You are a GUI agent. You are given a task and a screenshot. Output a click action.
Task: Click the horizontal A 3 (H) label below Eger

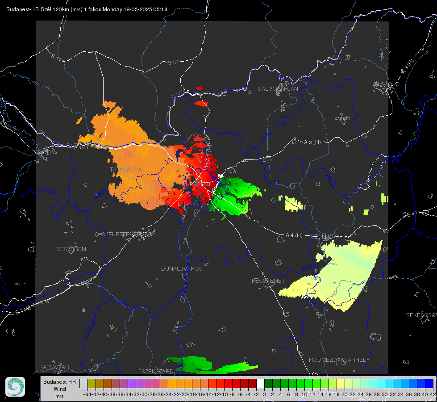coord(312,142)
